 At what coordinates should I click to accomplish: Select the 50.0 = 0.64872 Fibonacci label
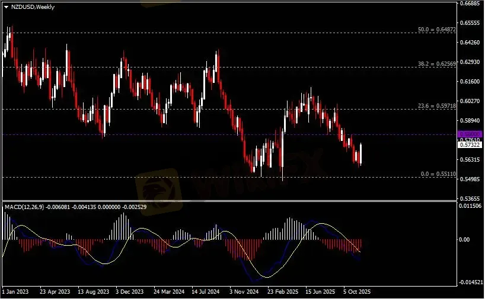[436, 29]
